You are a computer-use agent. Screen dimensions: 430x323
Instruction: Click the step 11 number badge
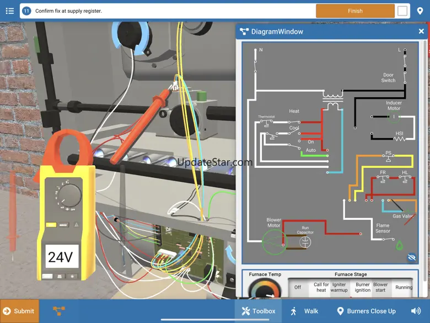coord(26,11)
